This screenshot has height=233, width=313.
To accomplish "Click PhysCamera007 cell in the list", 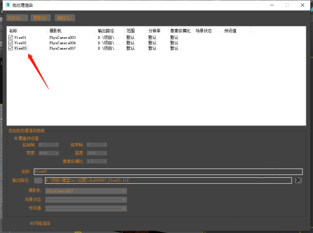I will click(x=63, y=48).
